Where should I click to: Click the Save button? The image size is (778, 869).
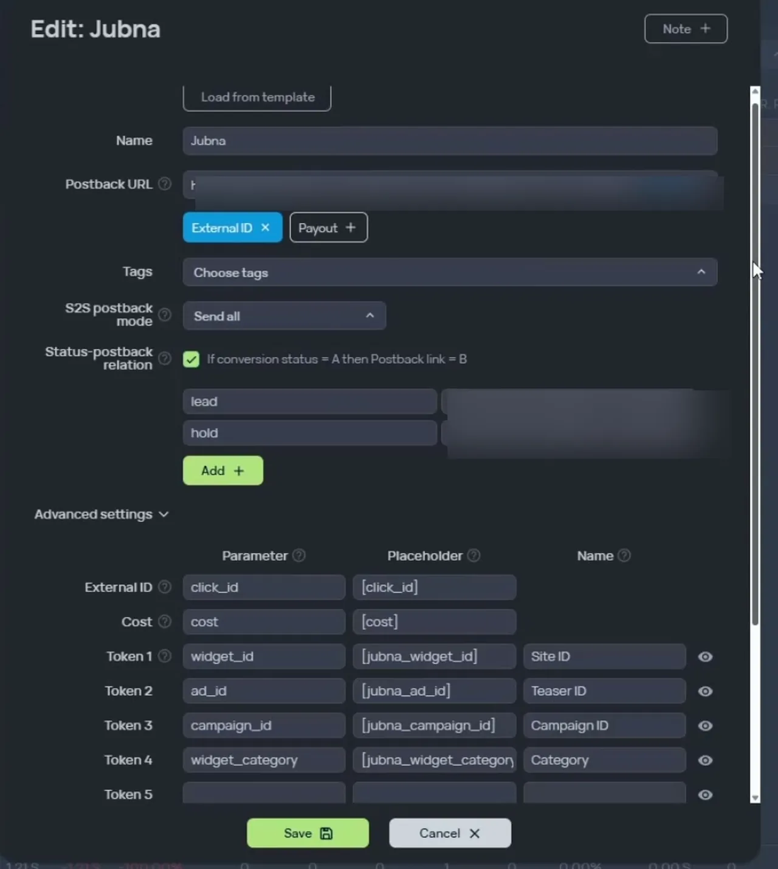tap(308, 833)
